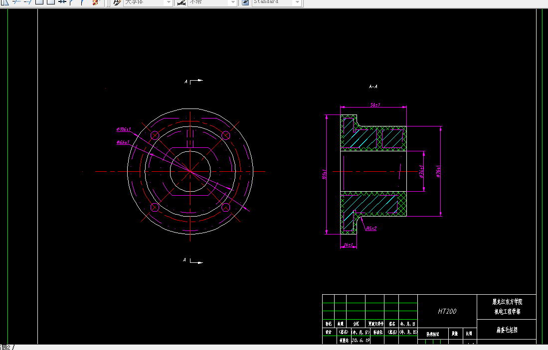Select the R5x2 radius leader text

tap(371, 229)
